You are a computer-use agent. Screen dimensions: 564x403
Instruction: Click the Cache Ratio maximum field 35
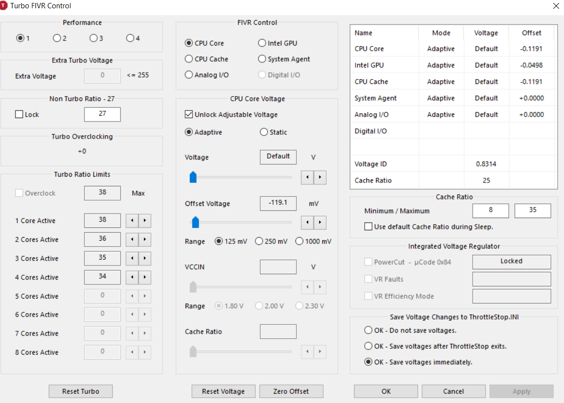pyautogui.click(x=533, y=210)
